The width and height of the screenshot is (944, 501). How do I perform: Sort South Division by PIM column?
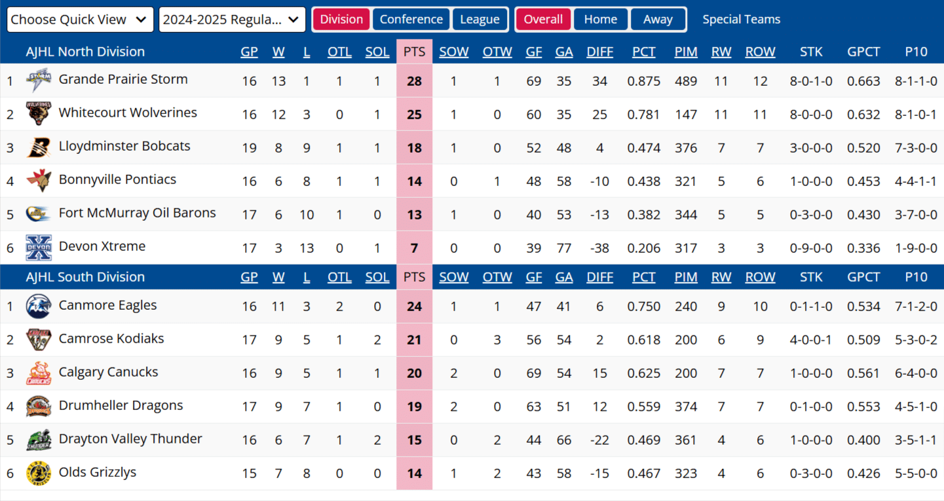(x=685, y=277)
